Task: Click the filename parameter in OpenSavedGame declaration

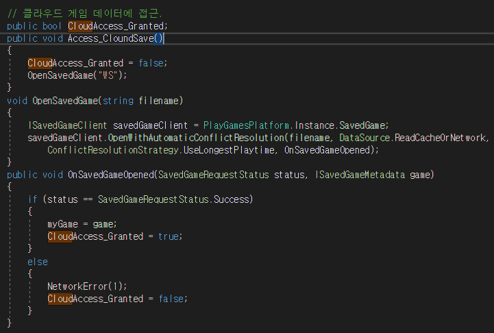Action: coord(158,101)
